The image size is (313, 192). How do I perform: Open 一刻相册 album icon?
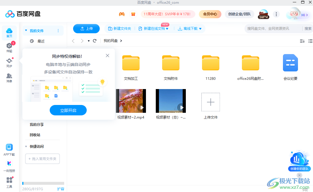tap(9, 166)
